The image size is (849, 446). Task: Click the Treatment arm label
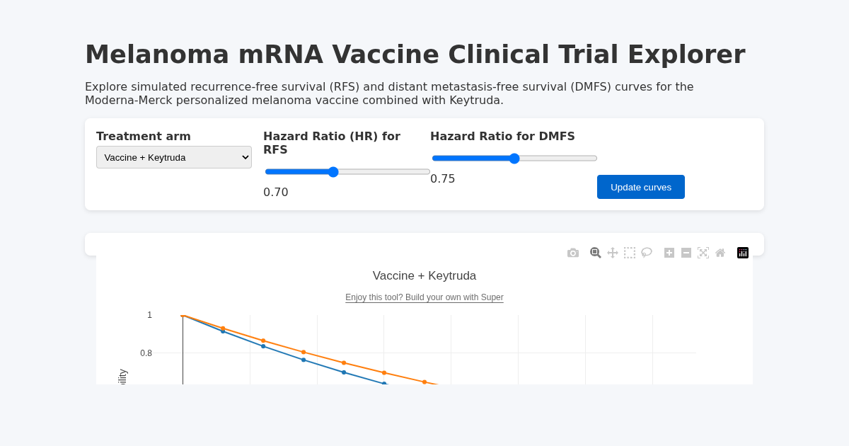click(144, 136)
